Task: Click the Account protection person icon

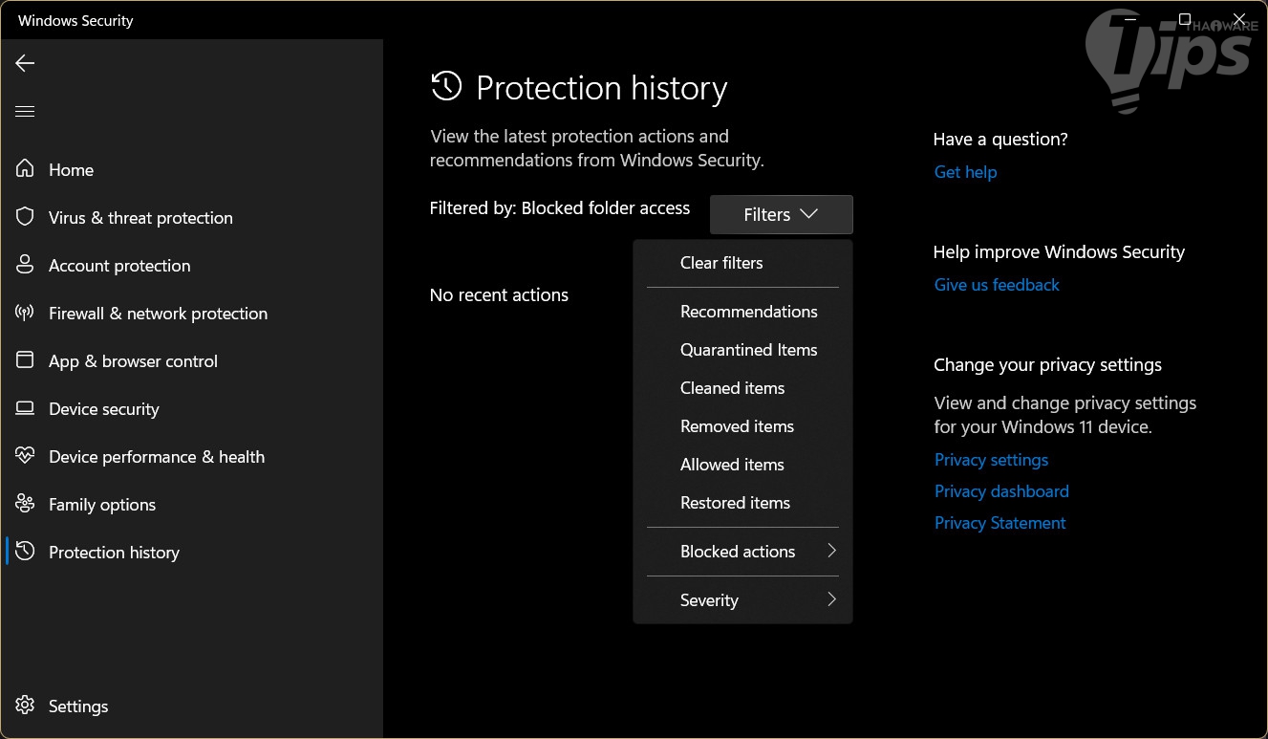Action: pyautogui.click(x=26, y=265)
